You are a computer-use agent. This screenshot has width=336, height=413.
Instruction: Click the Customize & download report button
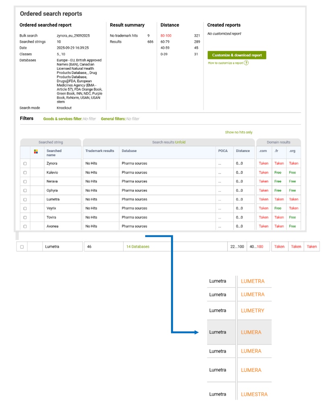[237, 55]
